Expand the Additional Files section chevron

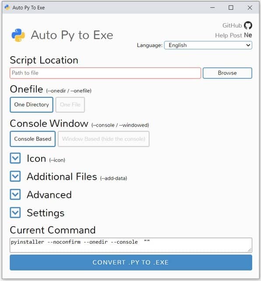pos(15,176)
